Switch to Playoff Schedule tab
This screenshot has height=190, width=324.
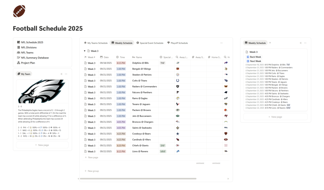(x=178, y=43)
